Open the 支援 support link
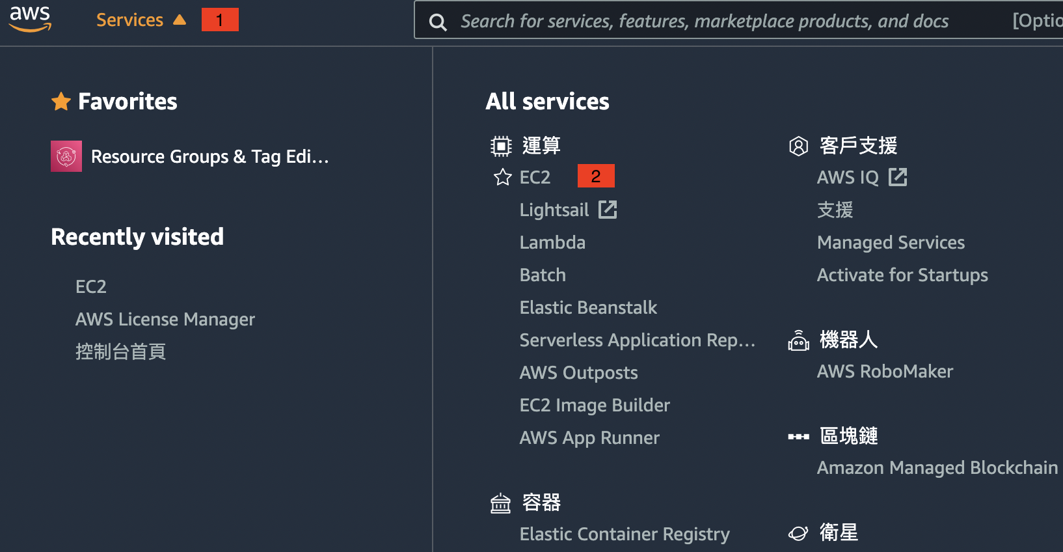 click(835, 210)
